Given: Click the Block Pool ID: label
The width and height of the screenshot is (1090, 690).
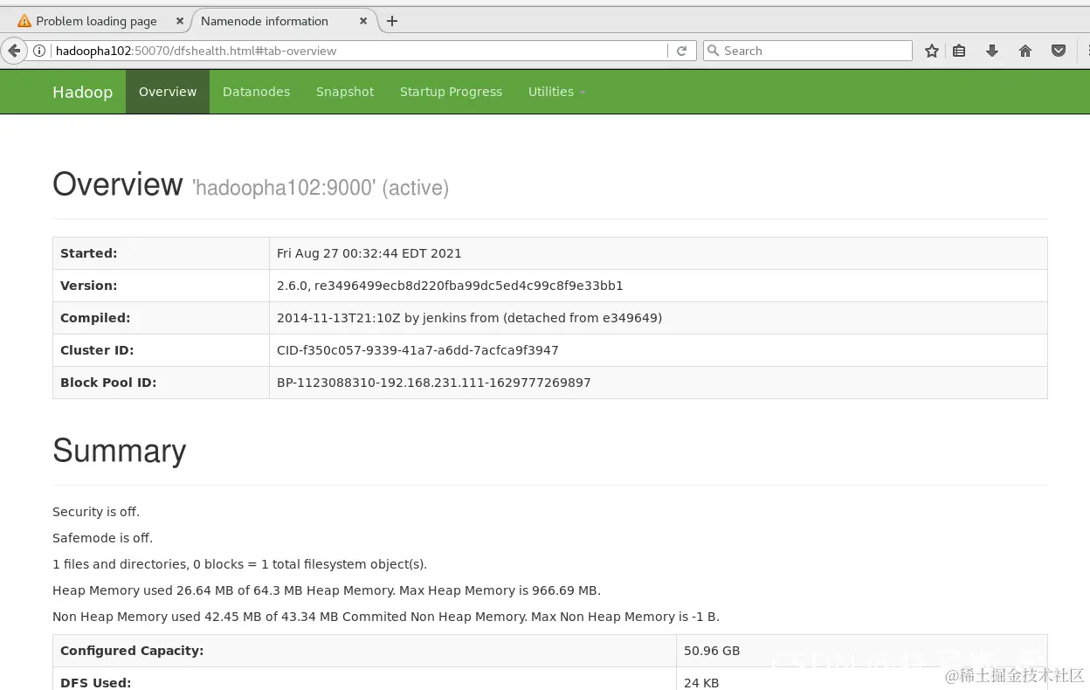Looking at the screenshot, I should point(108,383).
